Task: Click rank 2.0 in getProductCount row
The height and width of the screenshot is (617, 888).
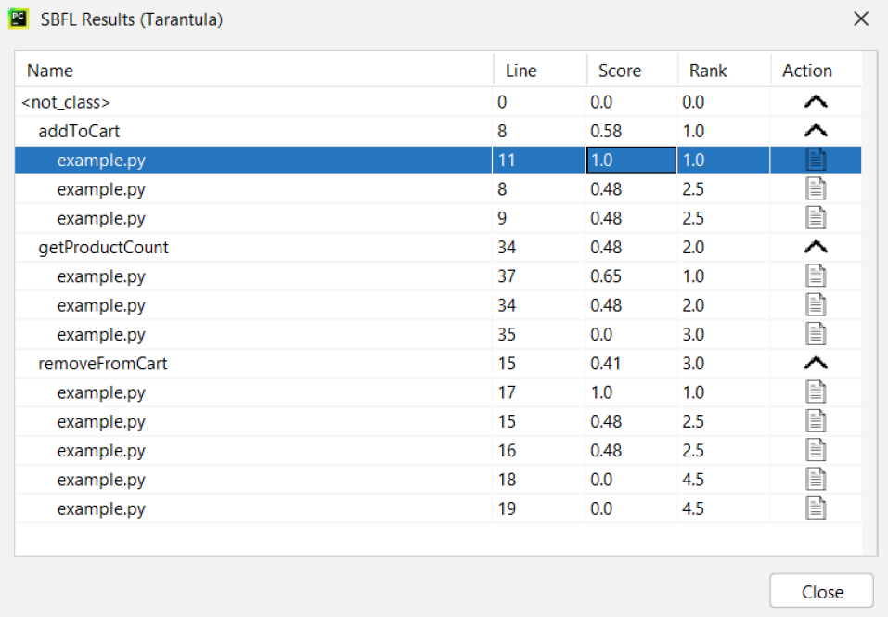Action: 693,247
